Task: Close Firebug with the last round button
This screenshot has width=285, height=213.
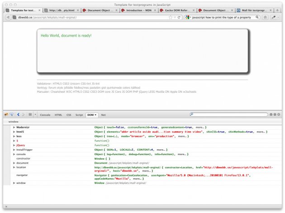Action: click(279, 114)
